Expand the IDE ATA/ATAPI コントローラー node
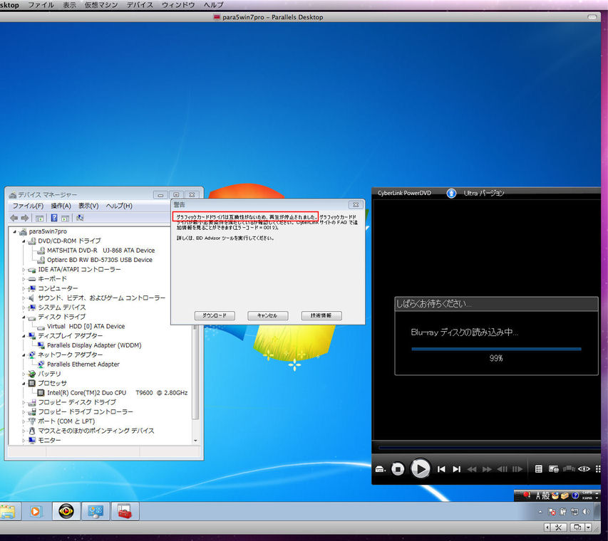Viewport: 608px width, 541px height. pyautogui.click(x=24, y=270)
